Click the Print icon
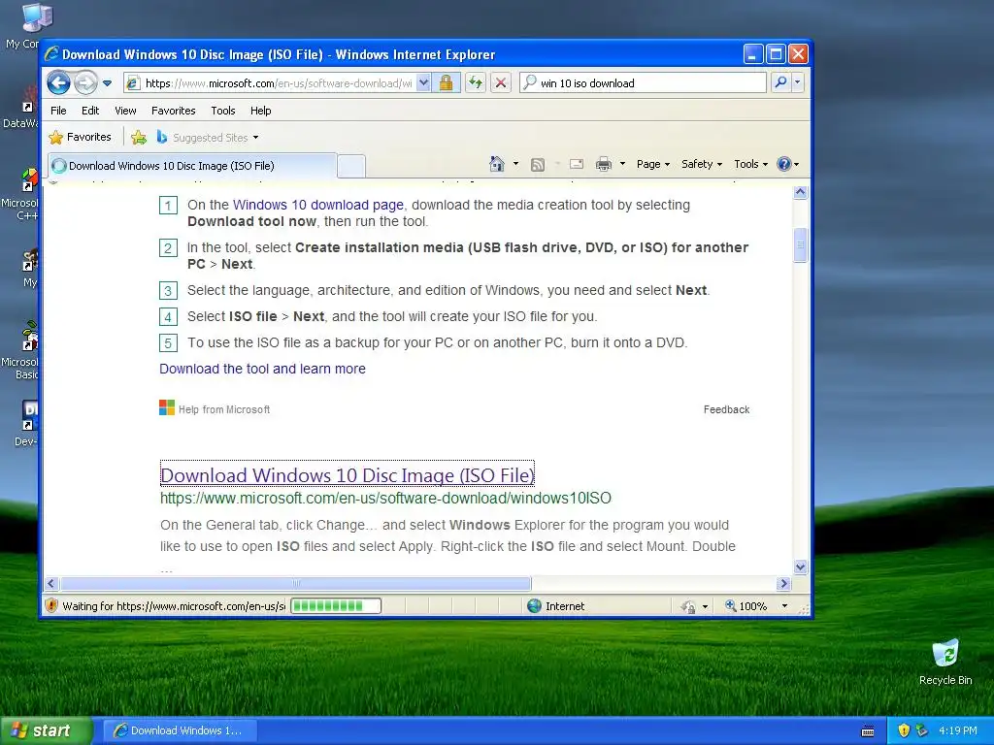This screenshot has width=994, height=745. [x=604, y=164]
